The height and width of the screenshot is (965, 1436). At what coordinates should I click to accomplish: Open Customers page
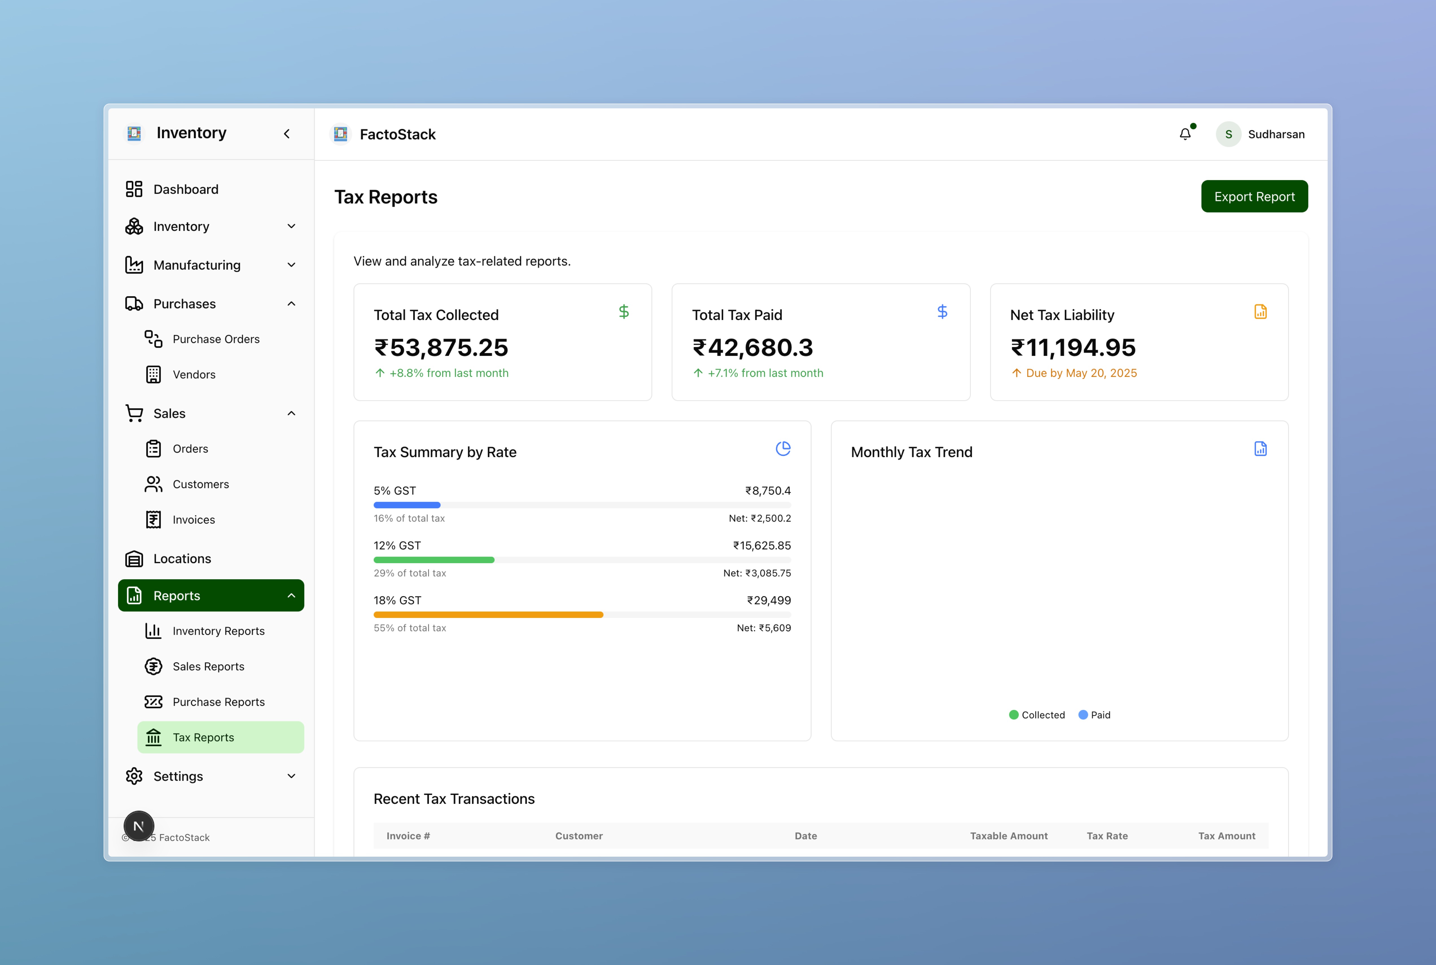(220, 484)
